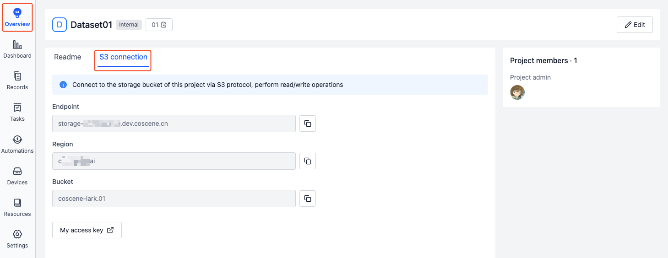668x258 pixels.
Task: Open Automations in the sidebar
Action: click(x=17, y=145)
